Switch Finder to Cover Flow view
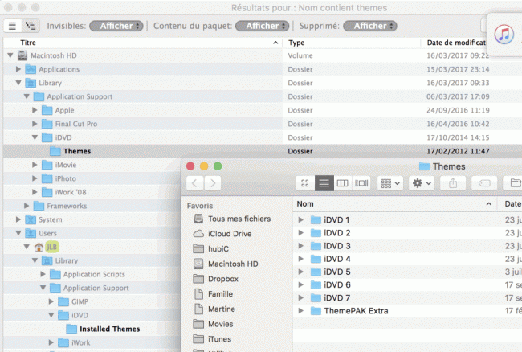Screen dimensions: 522x352 point(361,182)
